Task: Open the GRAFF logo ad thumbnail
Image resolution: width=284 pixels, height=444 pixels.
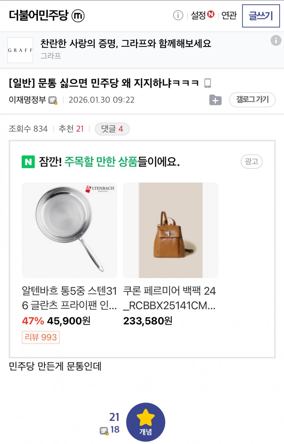Action: click(20, 50)
